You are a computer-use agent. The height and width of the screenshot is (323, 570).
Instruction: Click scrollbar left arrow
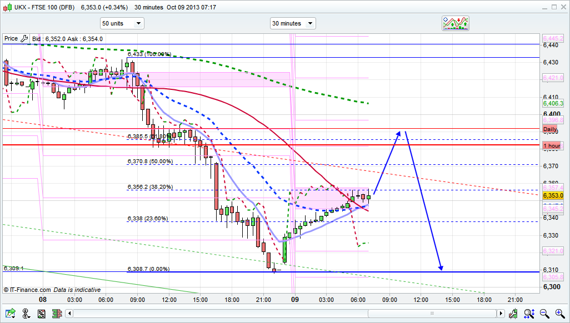tap(70, 314)
